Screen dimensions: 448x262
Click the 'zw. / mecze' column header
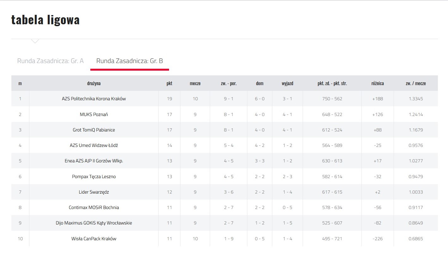[x=416, y=83]
